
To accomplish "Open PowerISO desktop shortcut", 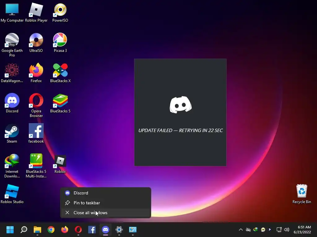I will (60, 12).
